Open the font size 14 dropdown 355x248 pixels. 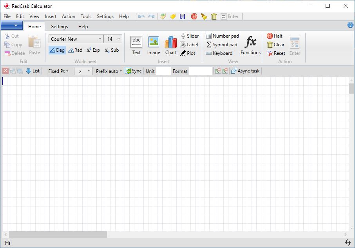click(x=113, y=39)
